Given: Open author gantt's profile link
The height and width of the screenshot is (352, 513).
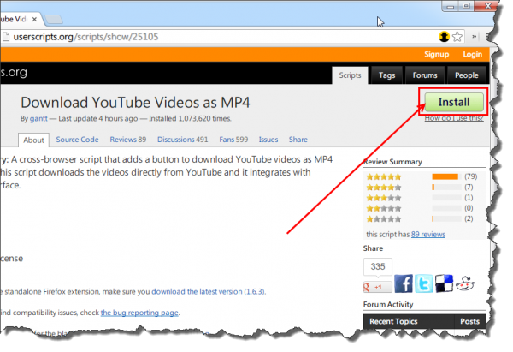Looking at the screenshot, I should click(38, 119).
